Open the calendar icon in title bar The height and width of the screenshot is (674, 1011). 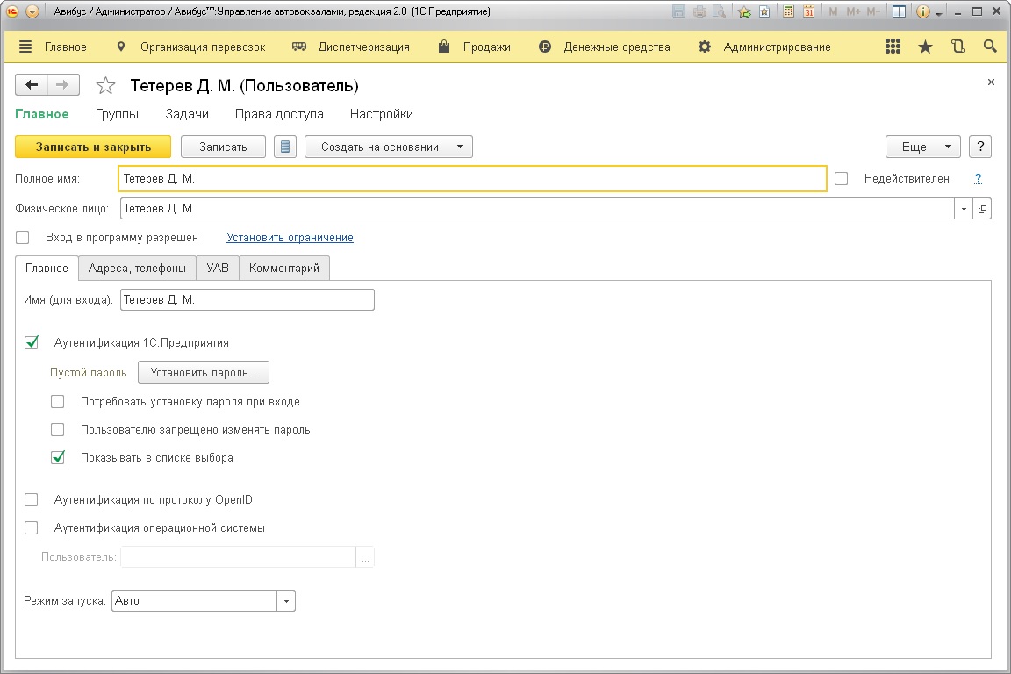click(x=808, y=12)
